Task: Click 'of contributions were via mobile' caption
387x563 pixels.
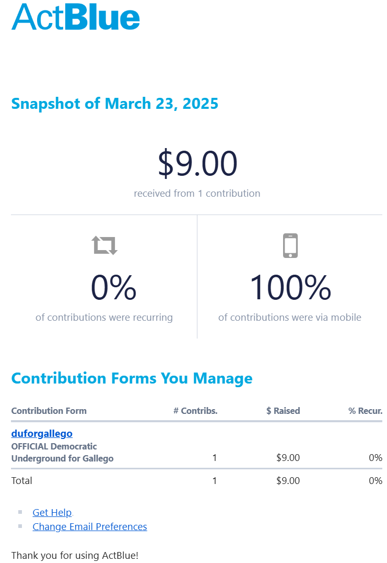Action: (x=290, y=317)
